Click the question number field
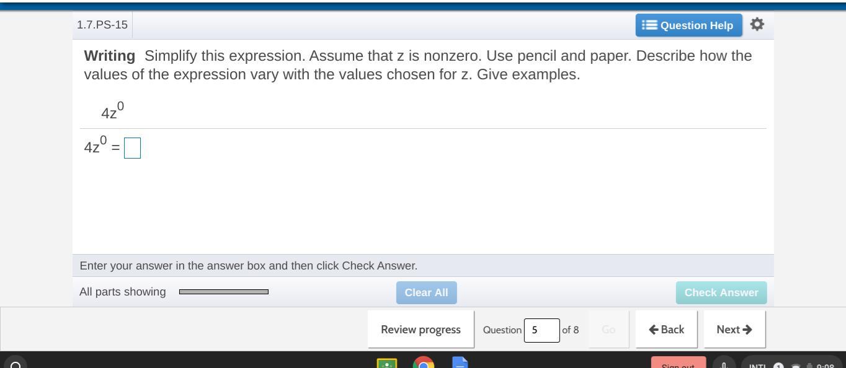The height and width of the screenshot is (368, 846). pos(541,330)
